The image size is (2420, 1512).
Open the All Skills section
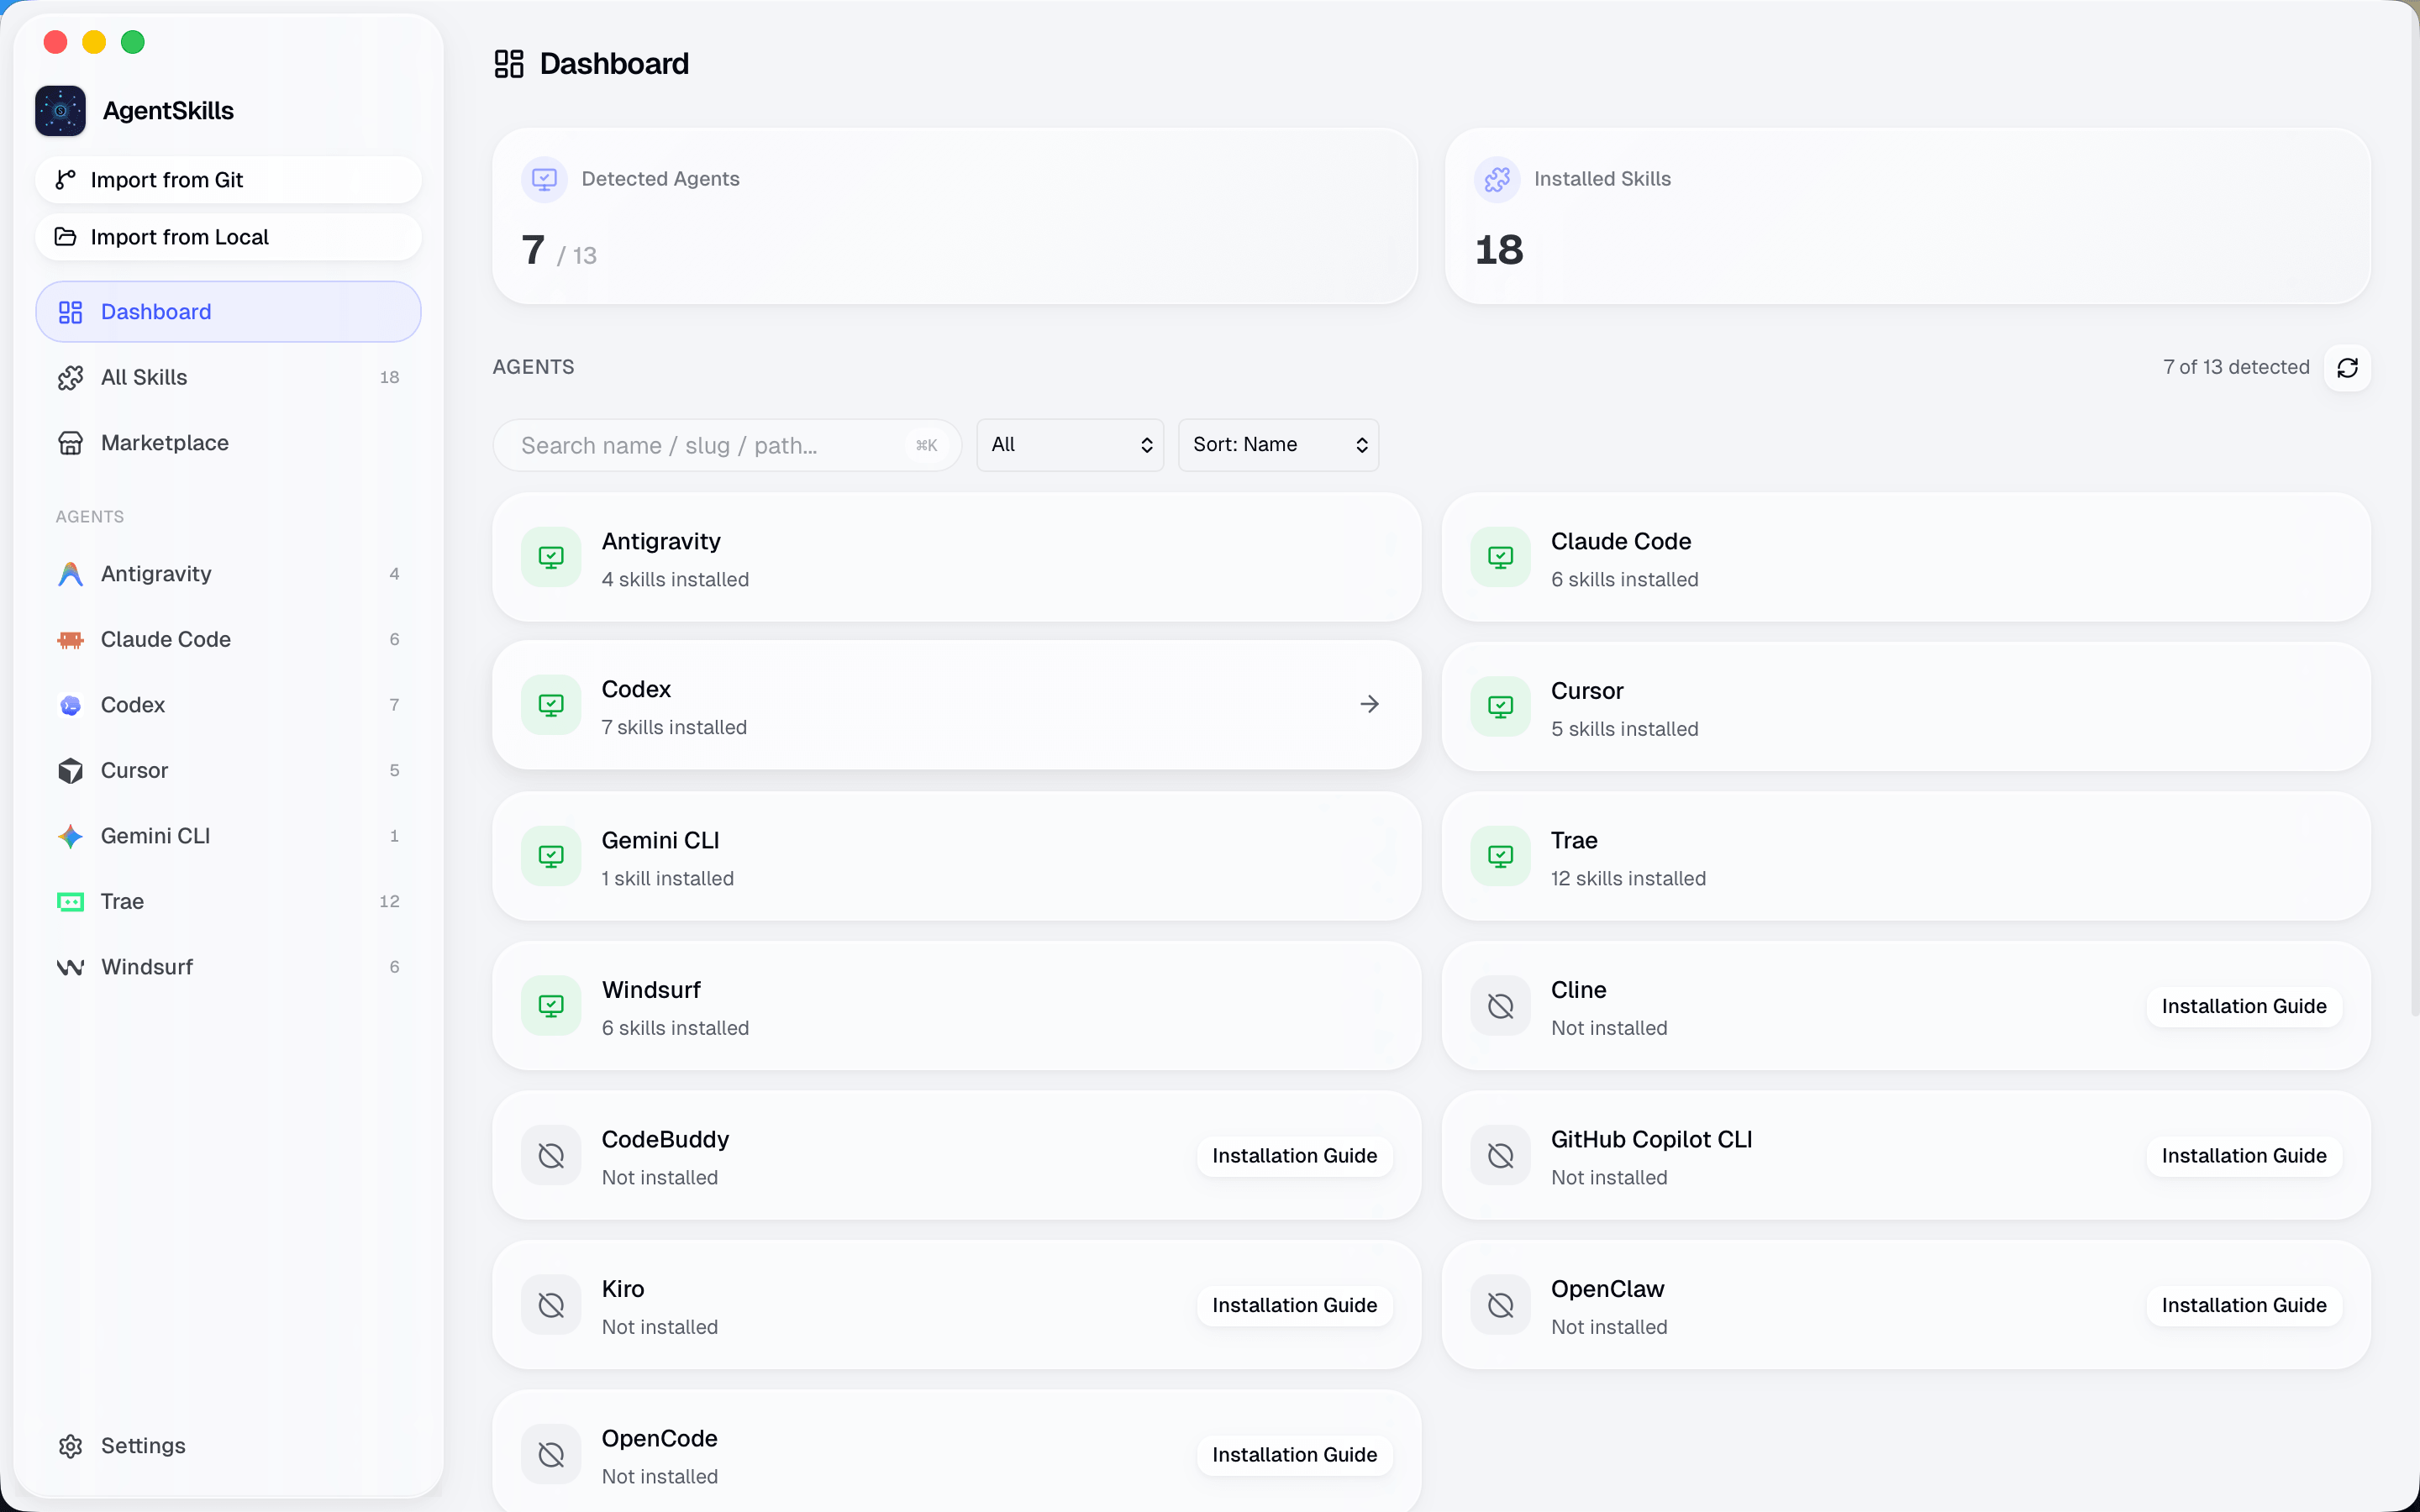tap(144, 377)
